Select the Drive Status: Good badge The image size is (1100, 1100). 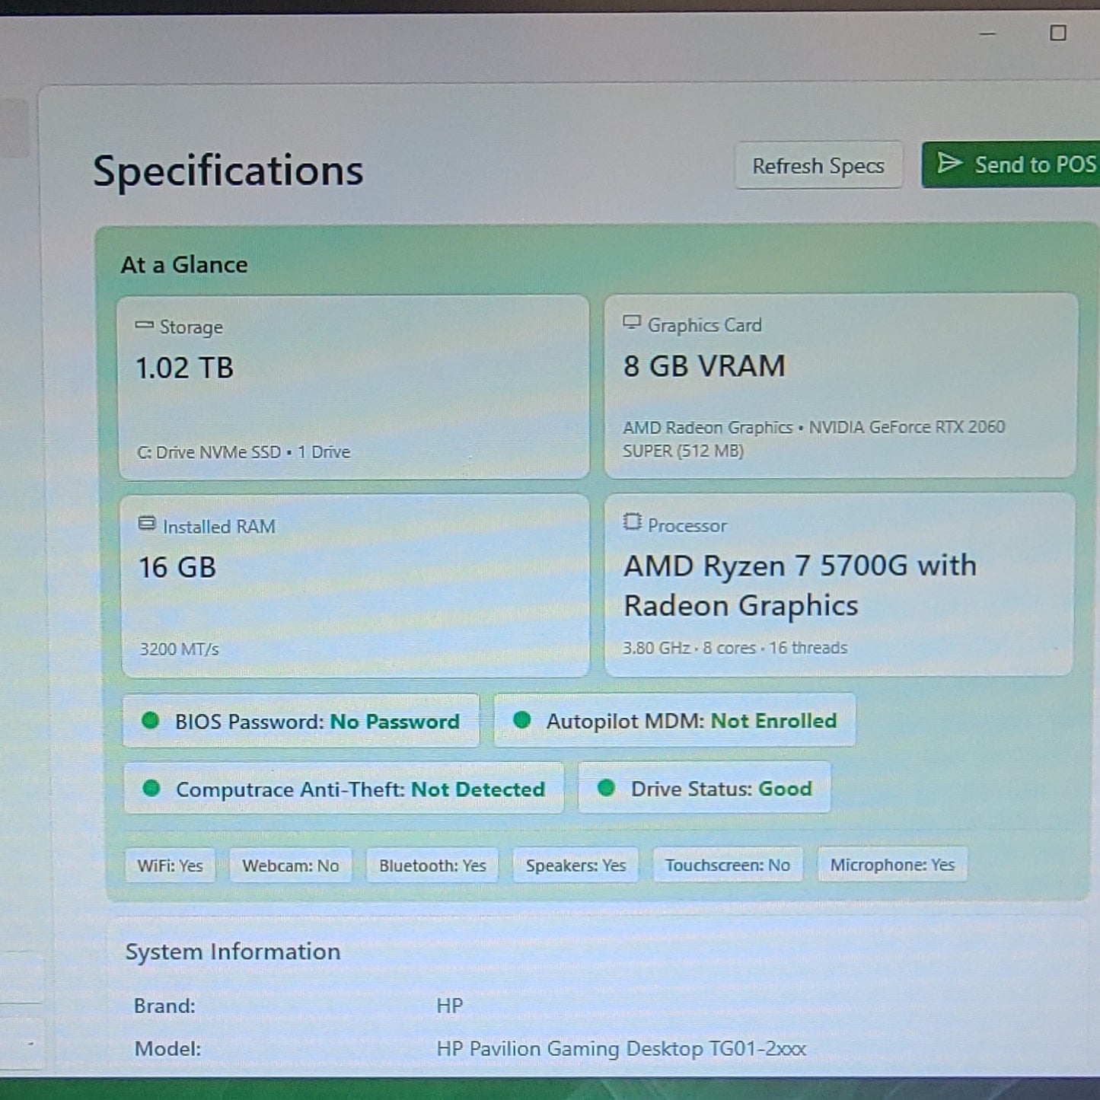coord(705,788)
